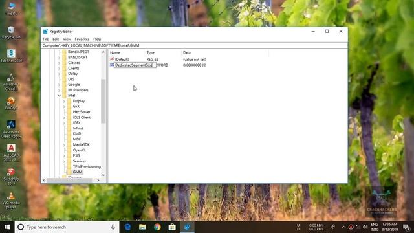Select the Dolby key in the tree
Image resolution: width=414 pixels, height=233 pixels.
coord(72,74)
